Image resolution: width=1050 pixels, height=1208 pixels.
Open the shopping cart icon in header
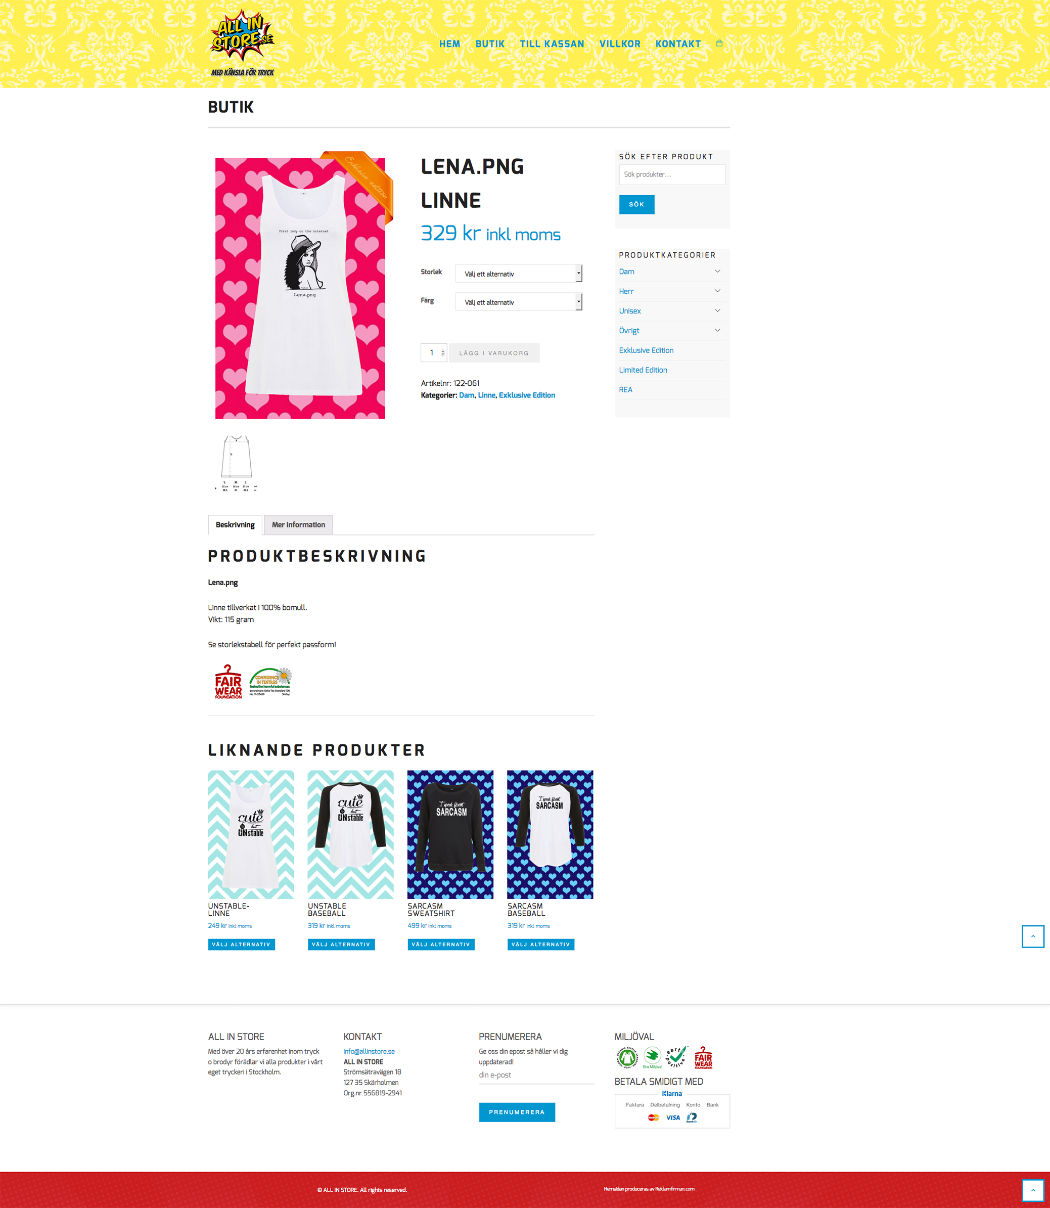coord(719,43)
